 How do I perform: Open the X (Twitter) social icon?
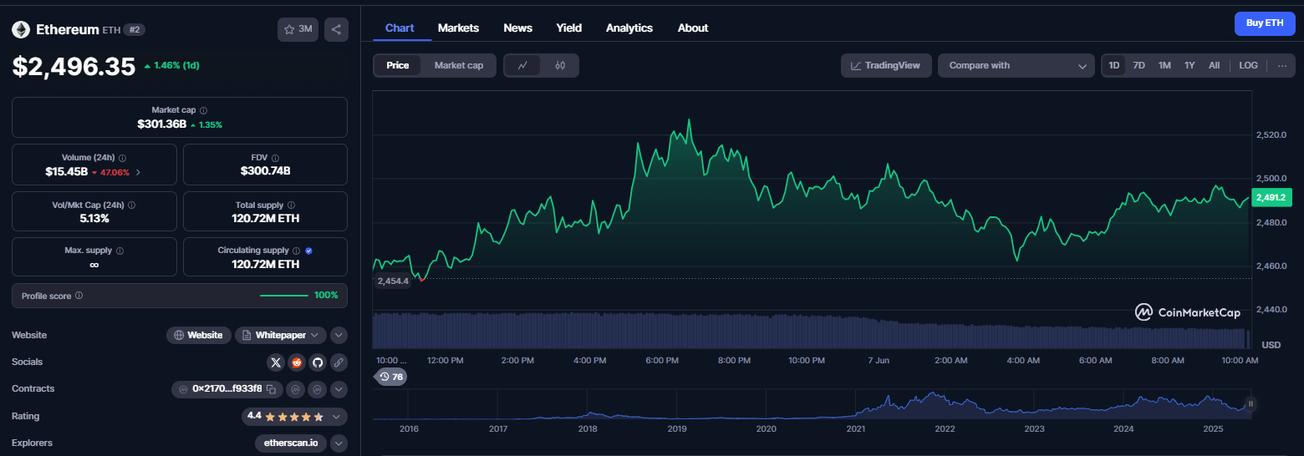pos(276,362)
